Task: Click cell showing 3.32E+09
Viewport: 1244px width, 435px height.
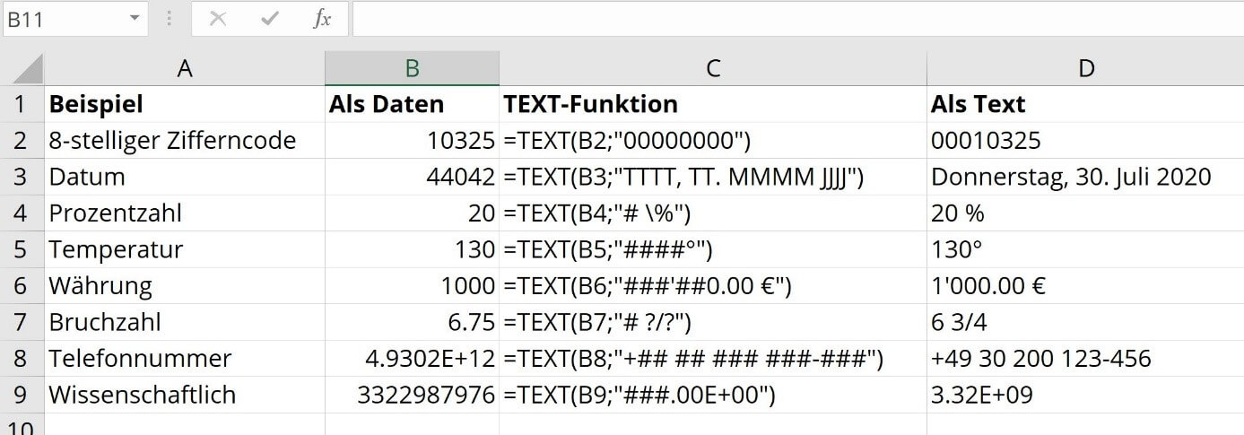Action: 1085,395
